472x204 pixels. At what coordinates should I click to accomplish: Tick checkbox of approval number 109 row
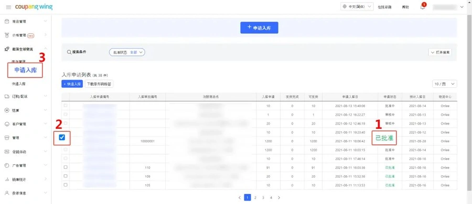coord(66,176)
